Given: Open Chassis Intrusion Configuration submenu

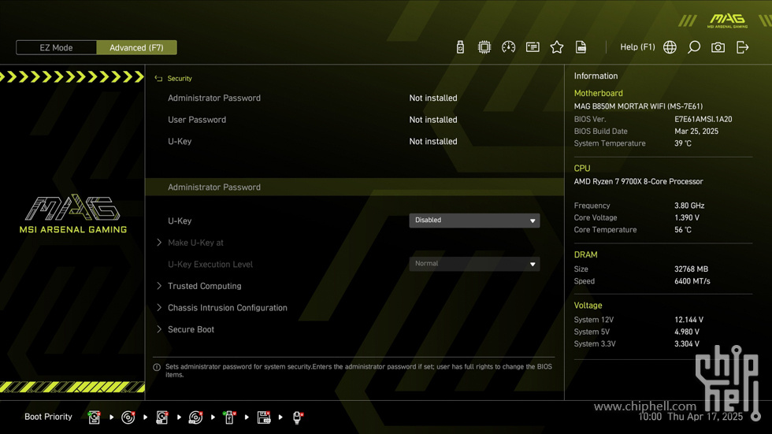Looking at the screenshot, I should click(228, 307).
